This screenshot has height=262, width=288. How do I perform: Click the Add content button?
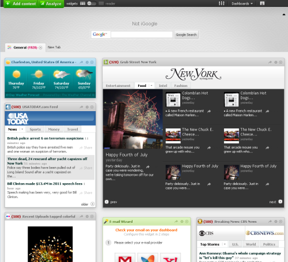(21, 3)
